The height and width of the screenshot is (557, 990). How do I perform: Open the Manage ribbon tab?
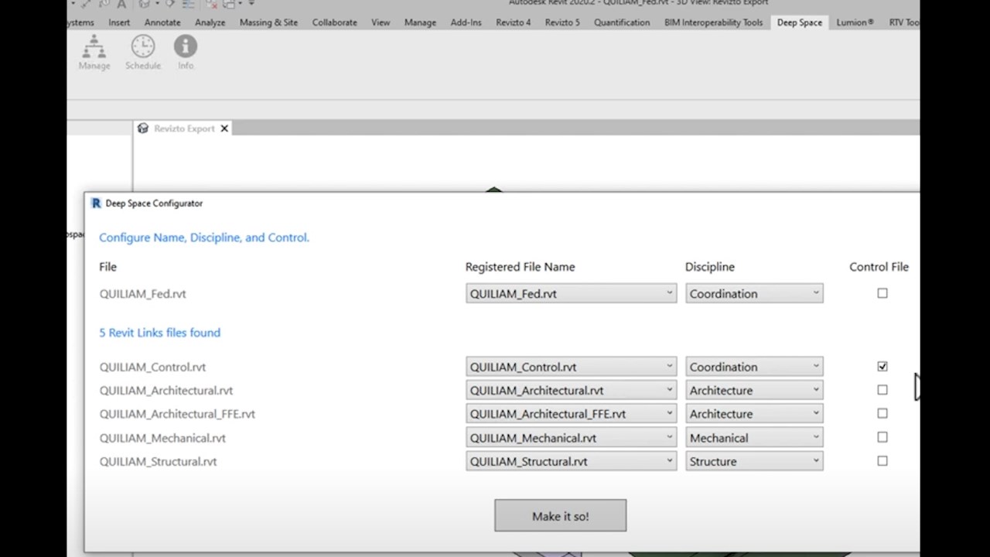pyautogui.click(x=420, y=22)
